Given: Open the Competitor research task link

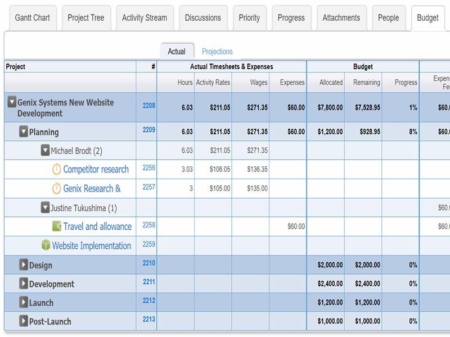Looking at the screenshot, I should (x=96, y=169).
